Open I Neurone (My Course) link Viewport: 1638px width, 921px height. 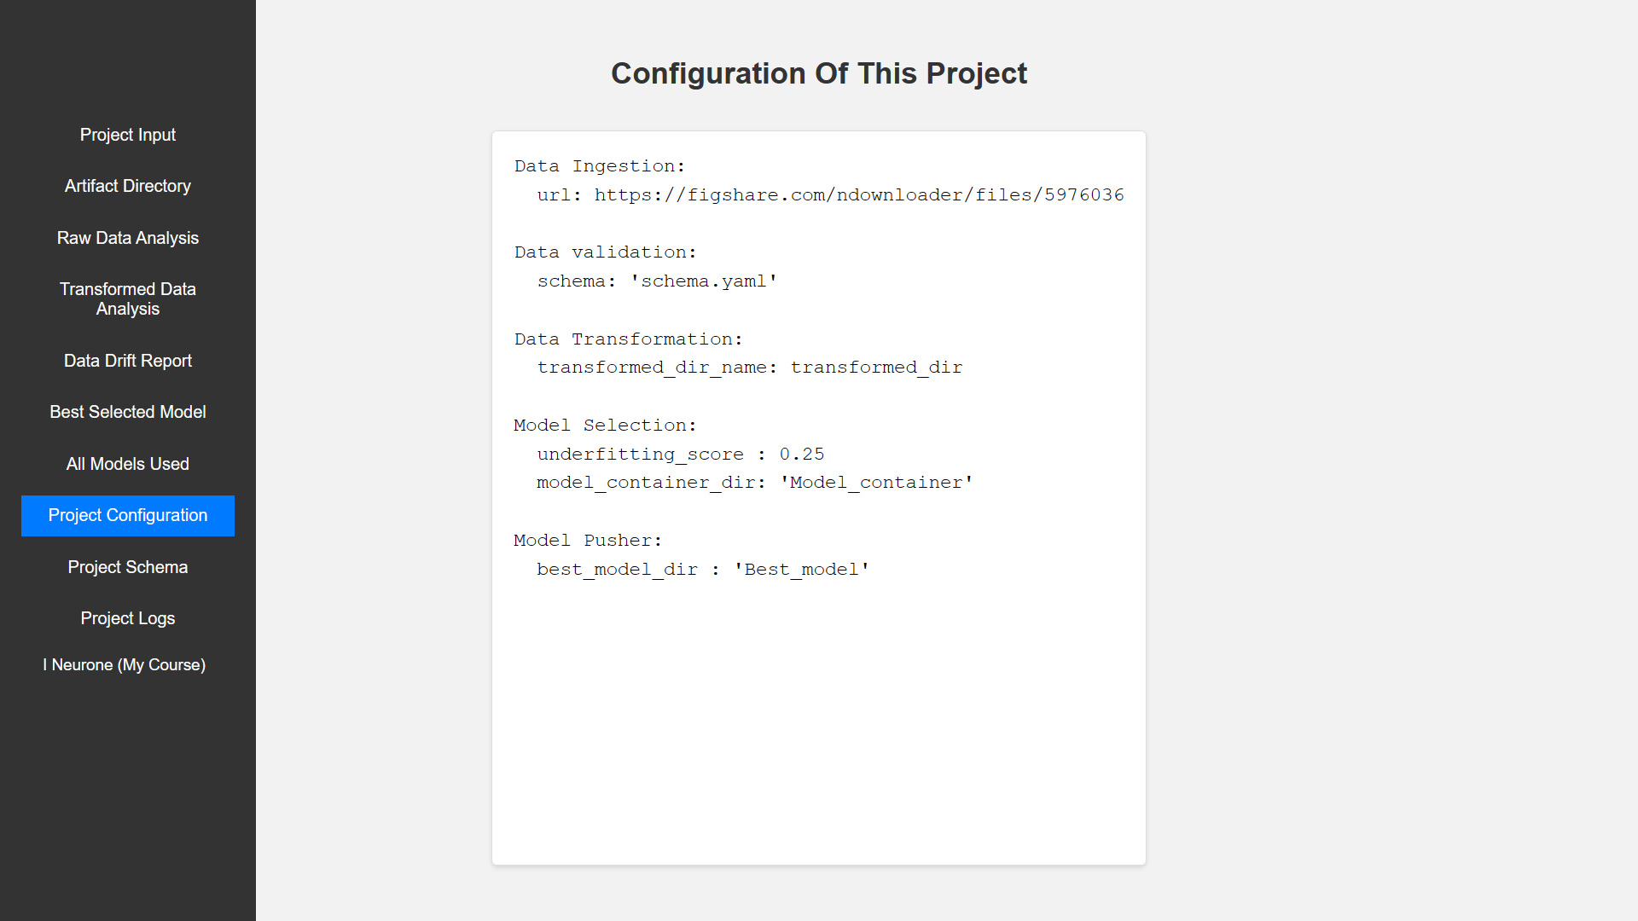[x=125, y=664]
